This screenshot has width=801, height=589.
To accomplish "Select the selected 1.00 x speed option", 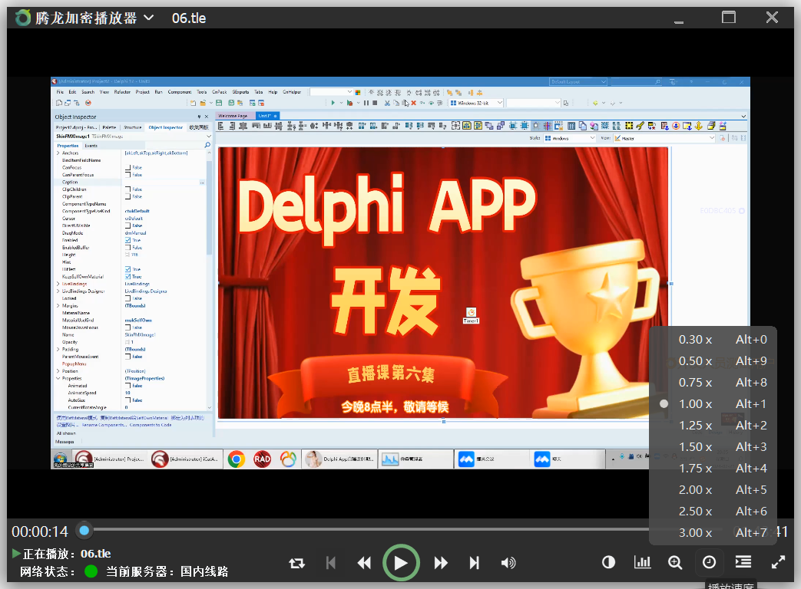I will [713, 404].
